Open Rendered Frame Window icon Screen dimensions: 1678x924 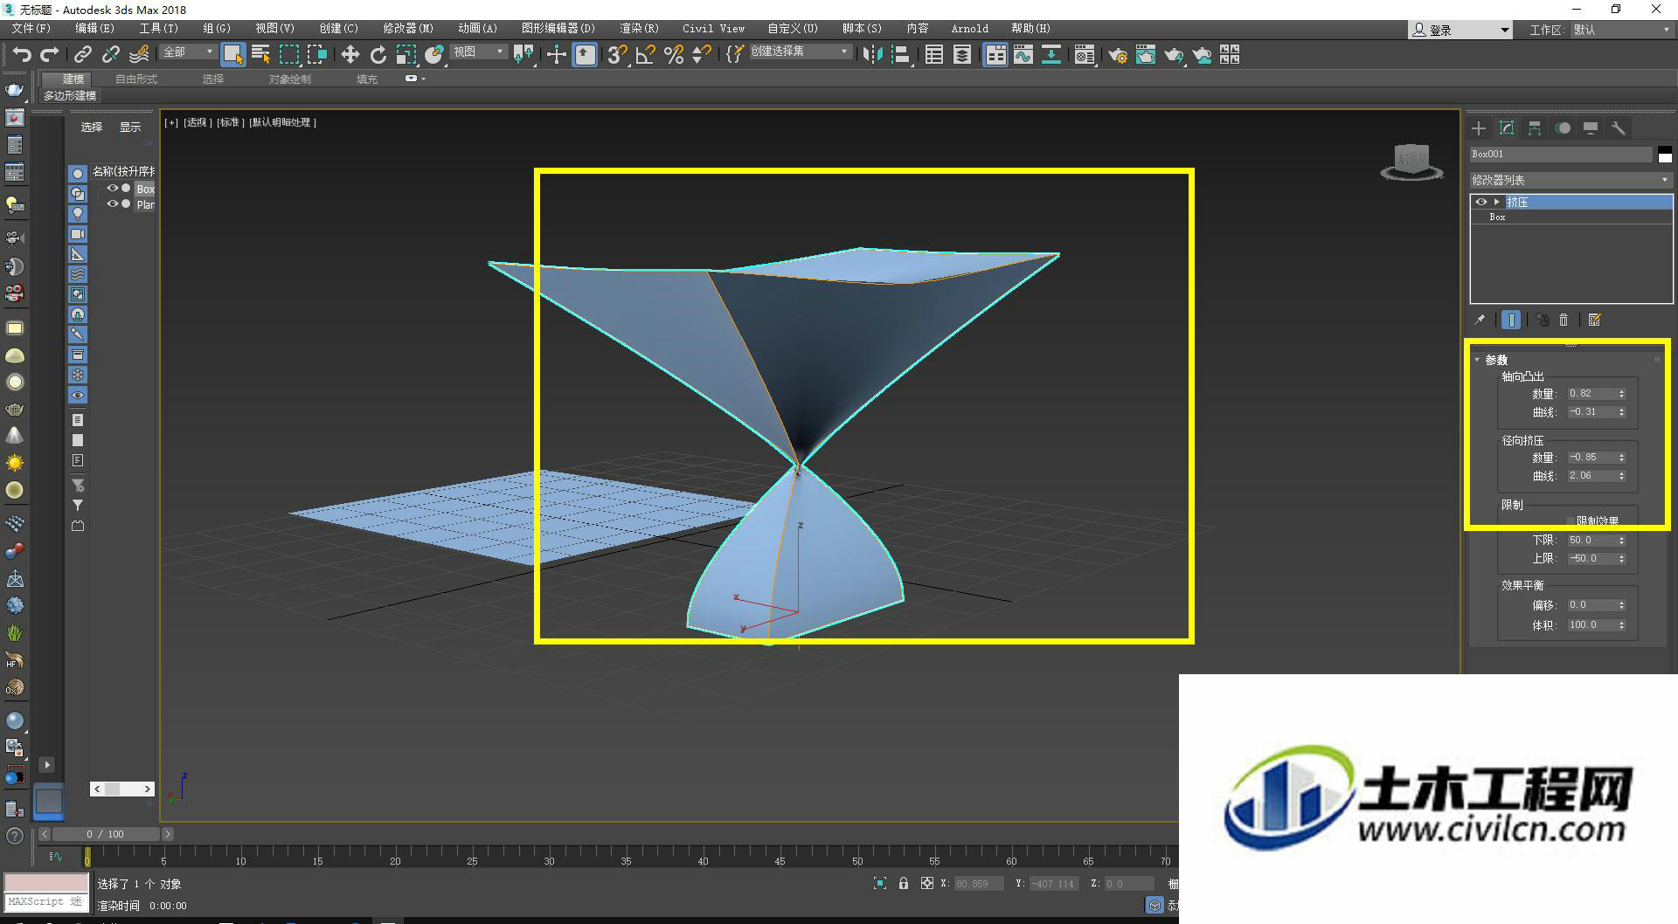[x=1145, y=54]
